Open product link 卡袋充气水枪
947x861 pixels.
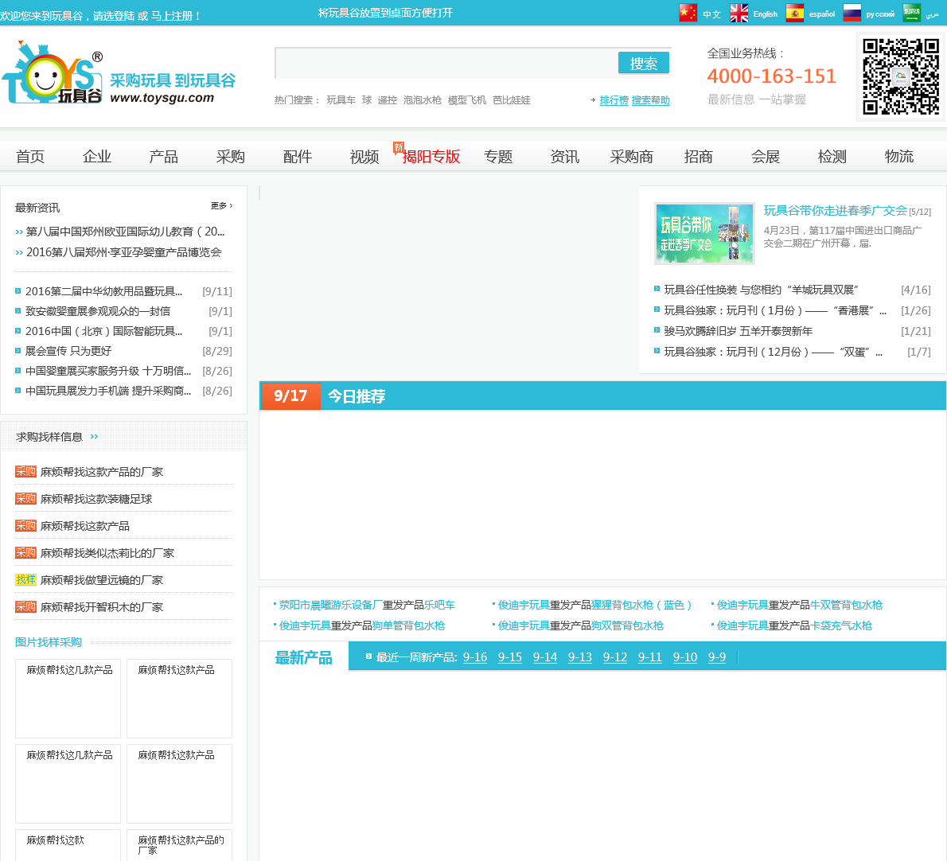840,625
